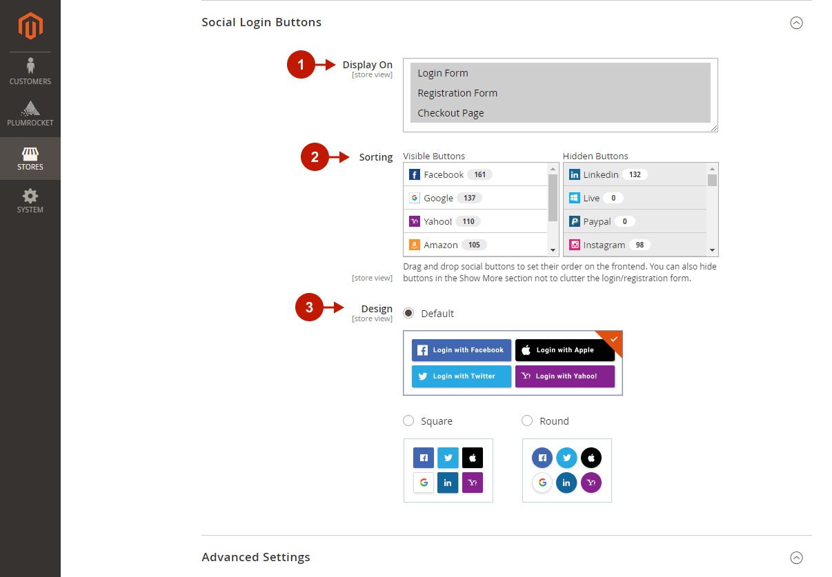Click the Visible Buttons scrollbar down arrow
Viewport: 832px width, 577px height.
(x=553, y=251)
